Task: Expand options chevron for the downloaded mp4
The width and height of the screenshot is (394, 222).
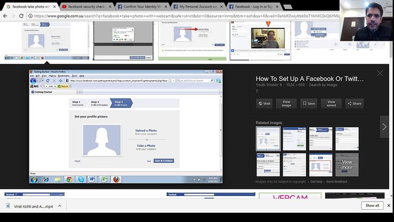Action: (60, 206)
